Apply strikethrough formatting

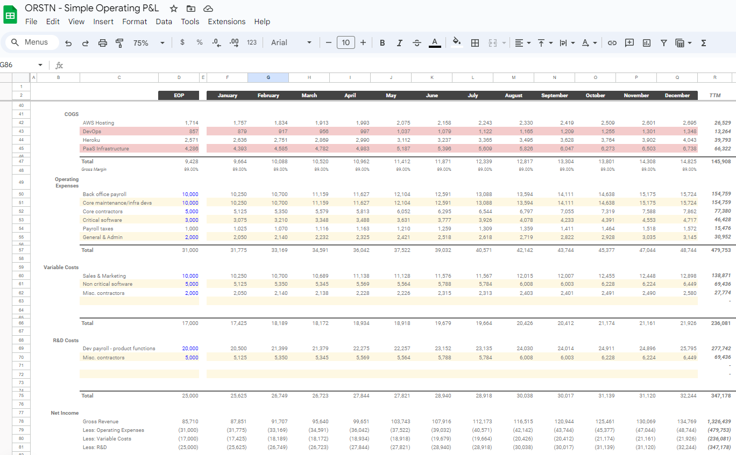pos(417,43)
